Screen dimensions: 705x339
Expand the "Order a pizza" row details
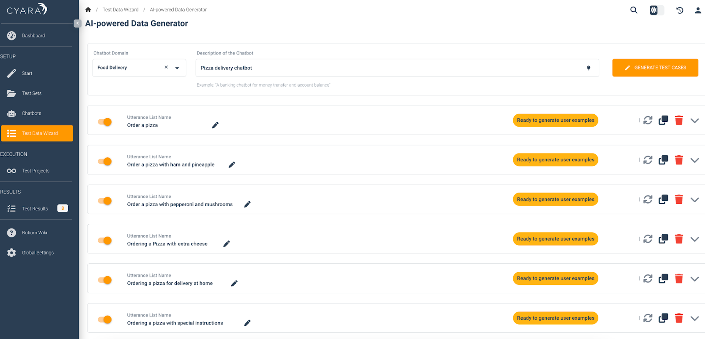click(694, 120)
